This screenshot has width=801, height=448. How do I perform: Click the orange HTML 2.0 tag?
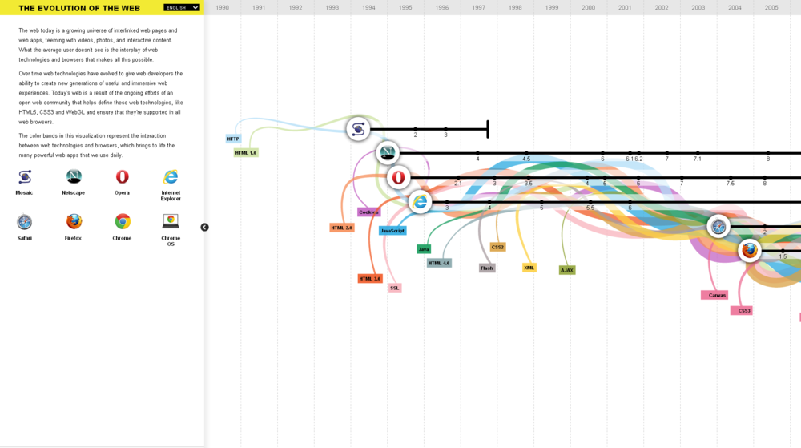(342, 228)
